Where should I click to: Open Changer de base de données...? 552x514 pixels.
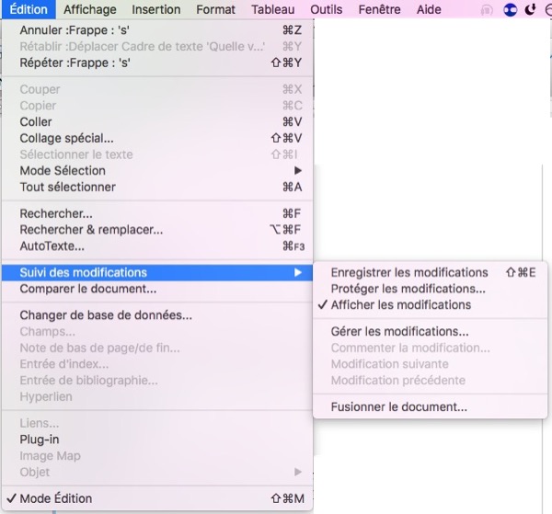coord(106,315)
